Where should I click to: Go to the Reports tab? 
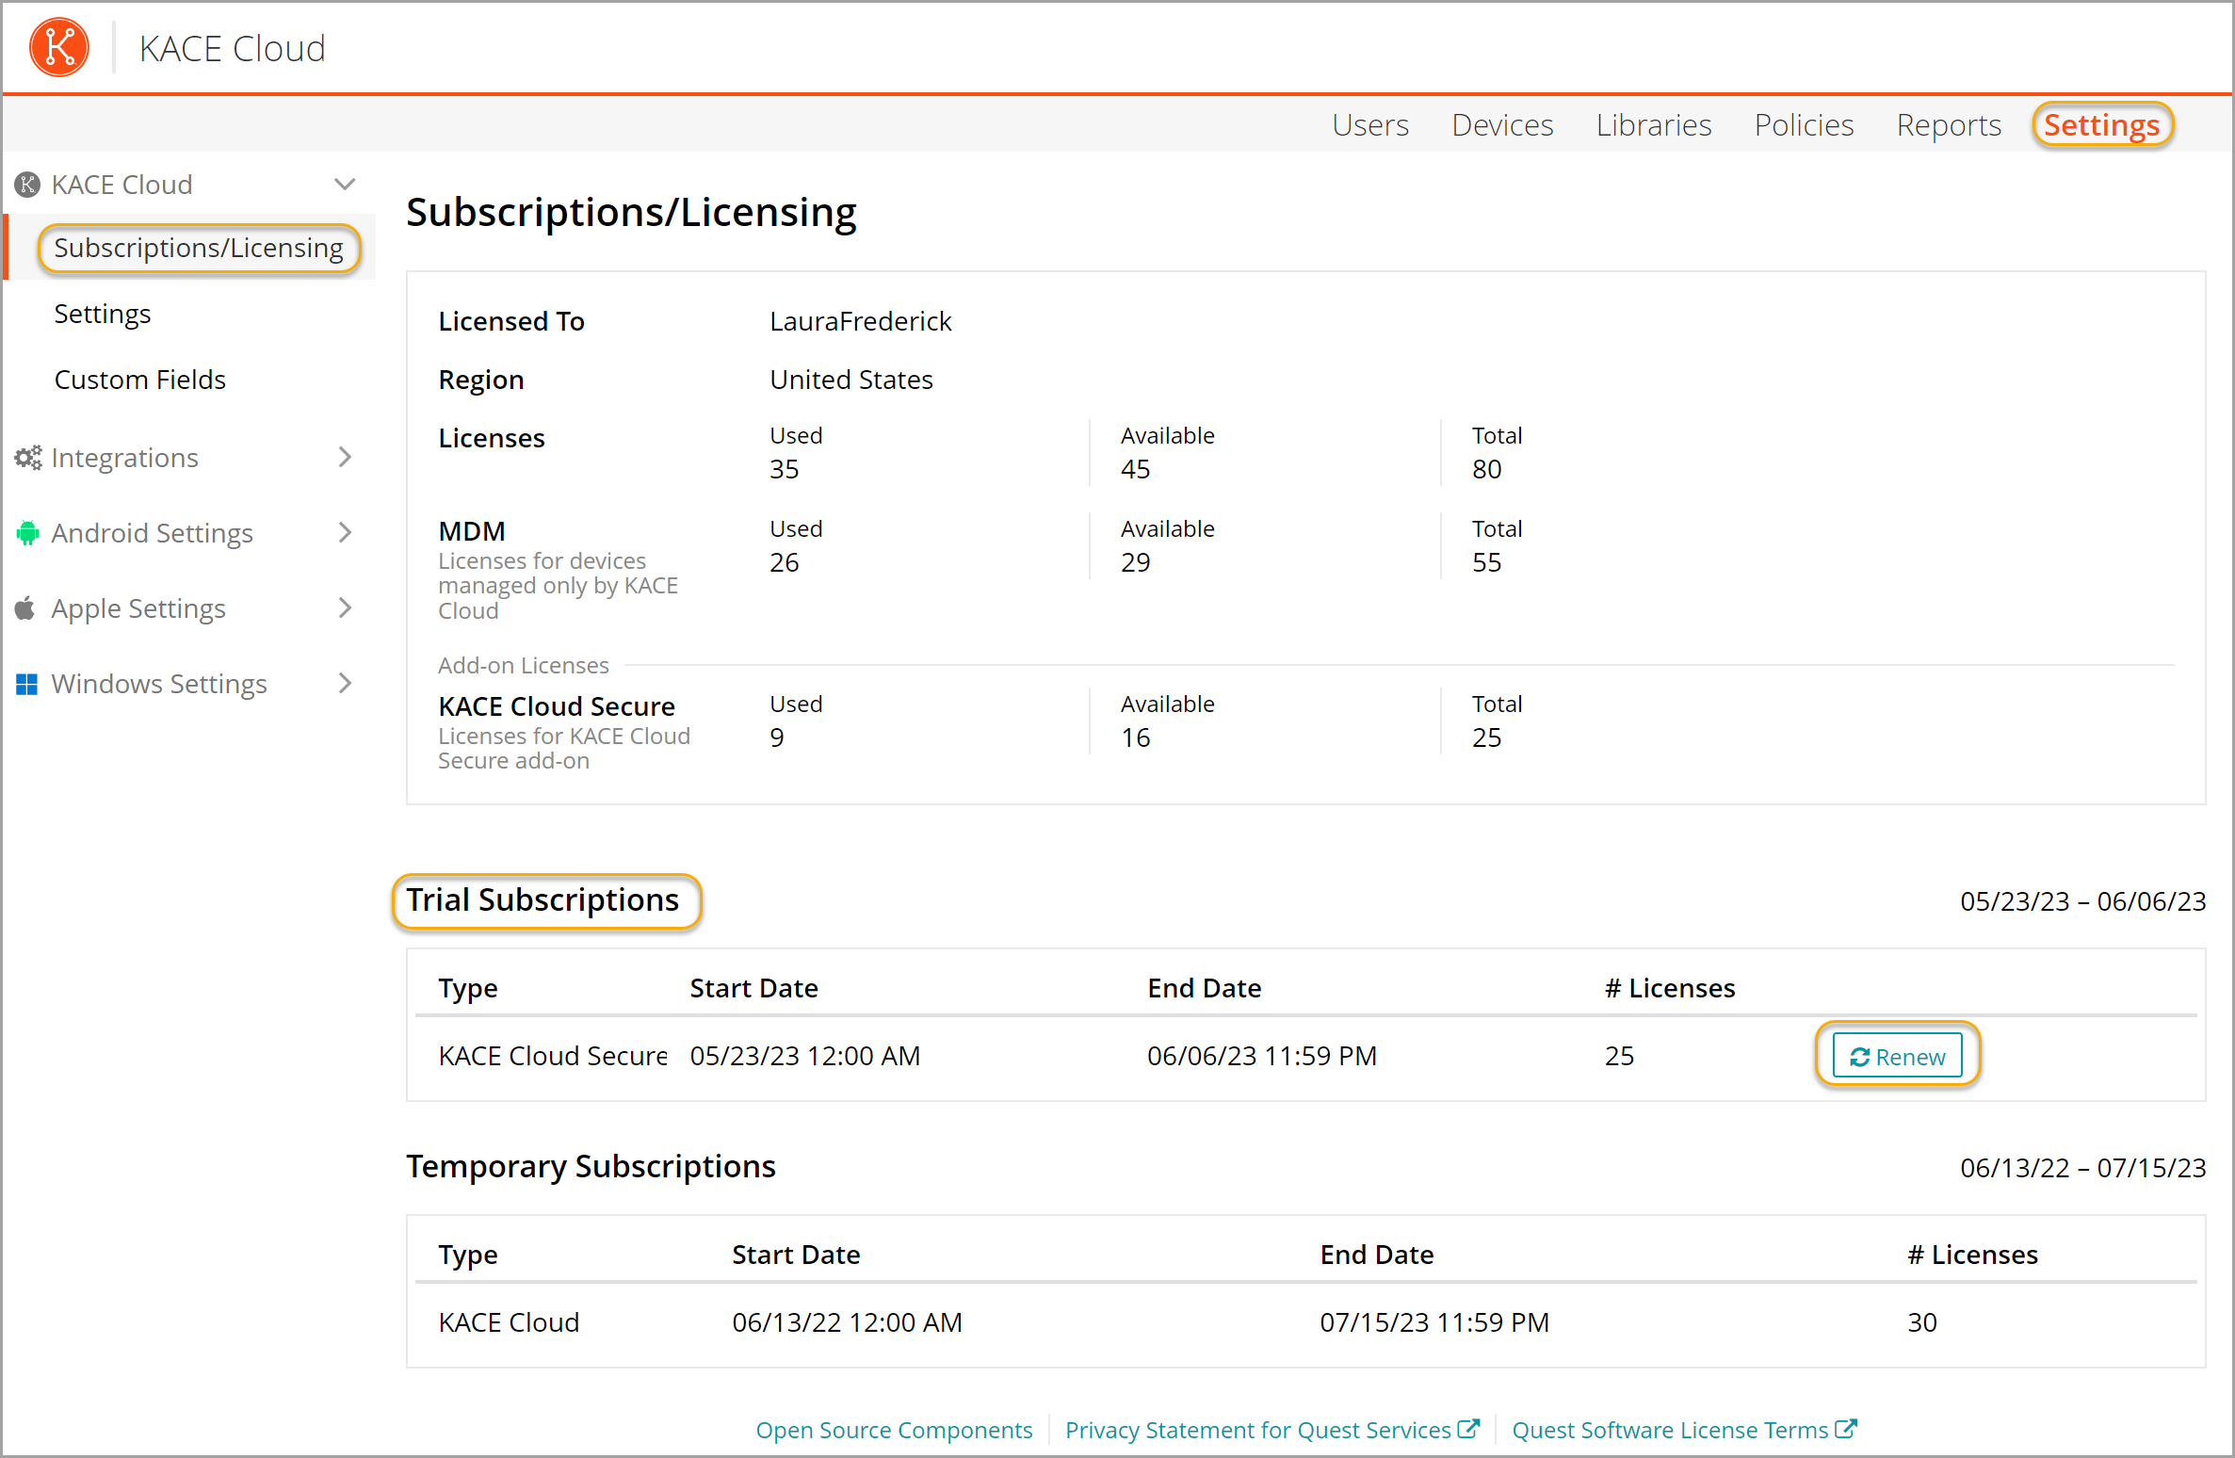[x=1948, y=125]
